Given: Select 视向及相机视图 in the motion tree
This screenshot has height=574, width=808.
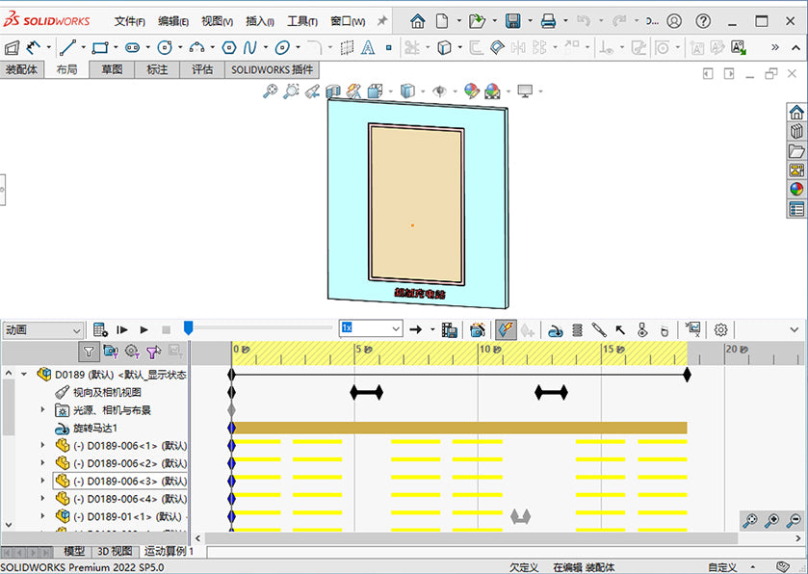Looking at the screenshot, I should point(107,392).
